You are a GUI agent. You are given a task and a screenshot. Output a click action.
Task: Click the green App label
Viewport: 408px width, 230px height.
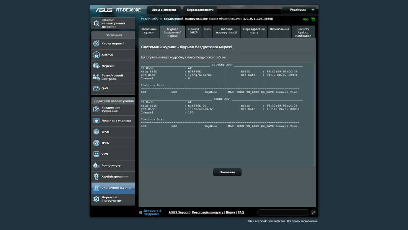tap(305, 19)
